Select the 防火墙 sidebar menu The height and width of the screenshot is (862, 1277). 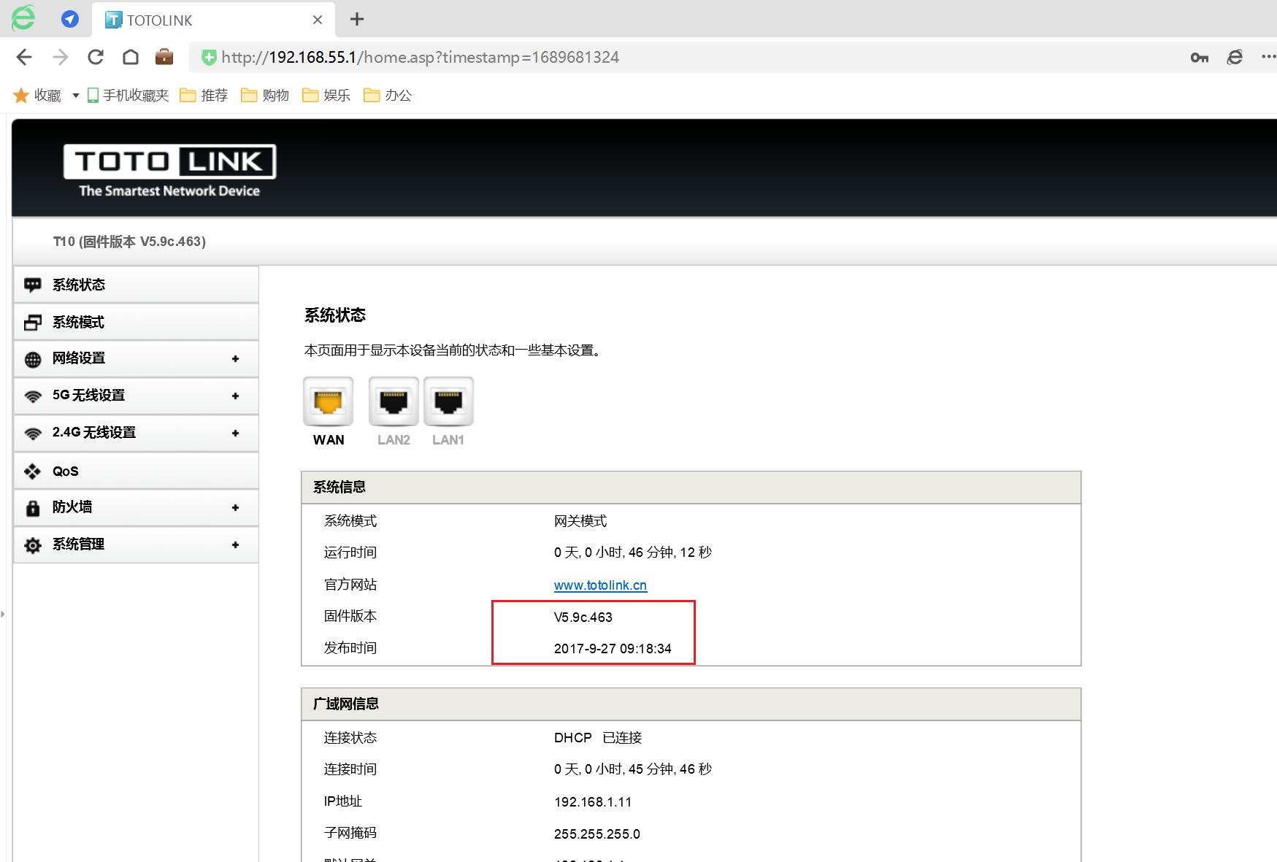tap(136, 508)
